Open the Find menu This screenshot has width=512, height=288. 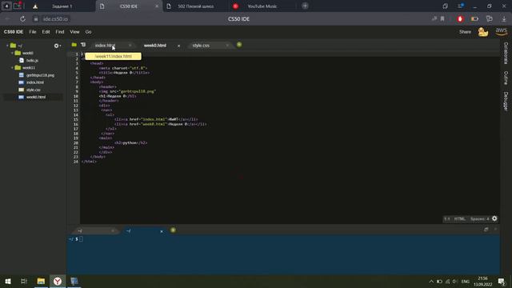coord(60,32)
